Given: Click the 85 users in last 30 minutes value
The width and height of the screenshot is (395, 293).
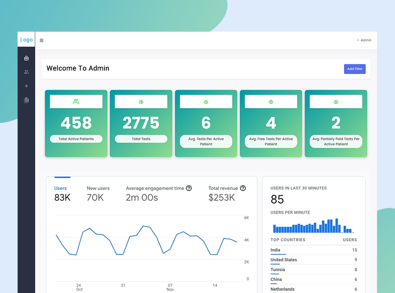Looking at the screenshot, I should coord(277,200).
